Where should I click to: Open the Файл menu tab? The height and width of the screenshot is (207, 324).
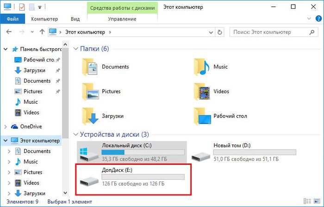12,19
